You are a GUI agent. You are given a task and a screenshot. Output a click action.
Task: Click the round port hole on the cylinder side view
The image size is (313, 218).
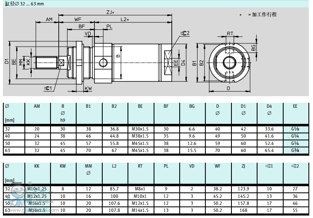[x=103, y=63]
